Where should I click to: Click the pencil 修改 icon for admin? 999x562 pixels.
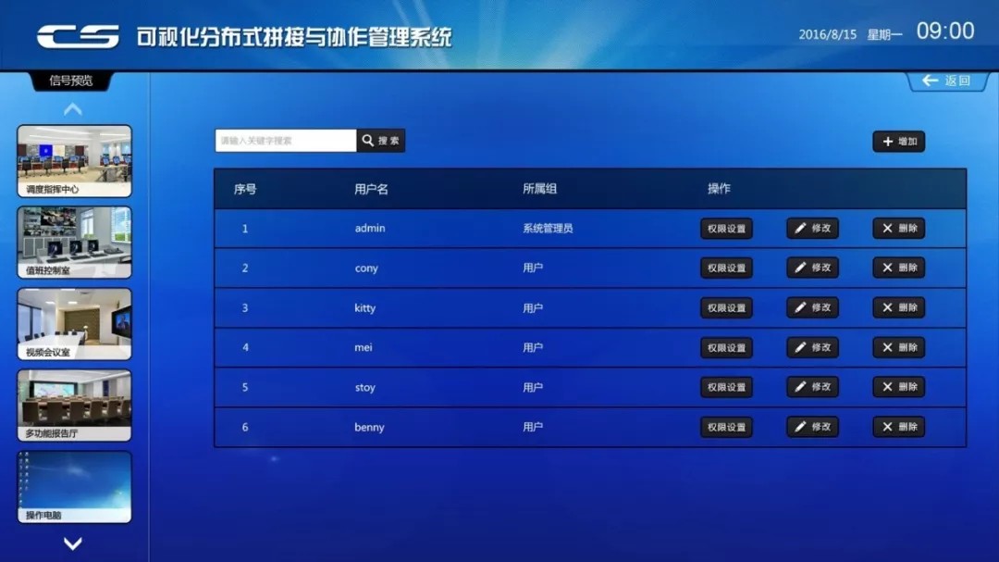coord(812,229)
